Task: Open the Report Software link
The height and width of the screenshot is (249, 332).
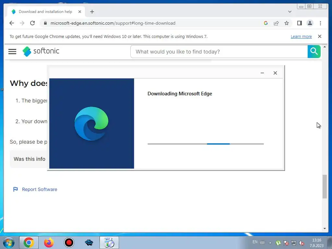Action: tap(40, 189)
